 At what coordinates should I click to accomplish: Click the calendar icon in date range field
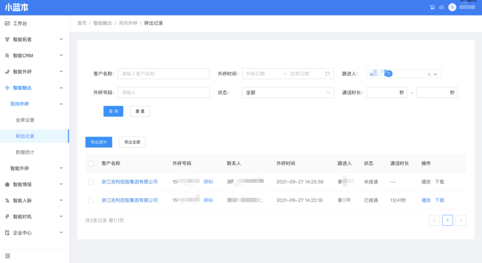[x=327, y=74]
